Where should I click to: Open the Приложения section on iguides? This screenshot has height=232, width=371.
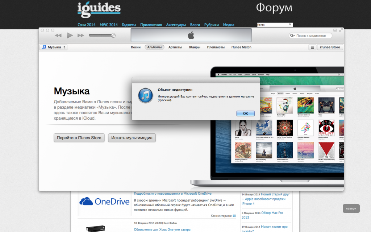151,25
